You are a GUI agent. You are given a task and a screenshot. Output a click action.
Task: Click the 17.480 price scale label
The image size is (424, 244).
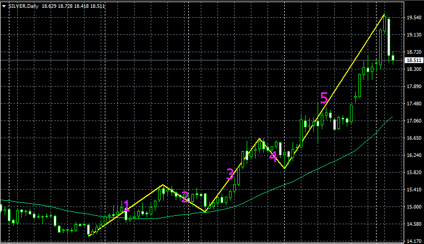pos(414,103)
